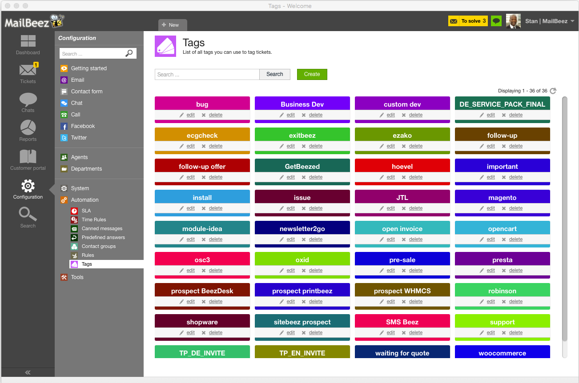This screenshot has height=383, width=579.
Task: Click the Search button for tags
Action: pyautogui.click(x=275, y=74)
